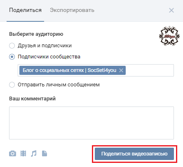183x167 pixels.
Task: Click the 'Поделиться видеозаписью' button
Action: (134, 154)
